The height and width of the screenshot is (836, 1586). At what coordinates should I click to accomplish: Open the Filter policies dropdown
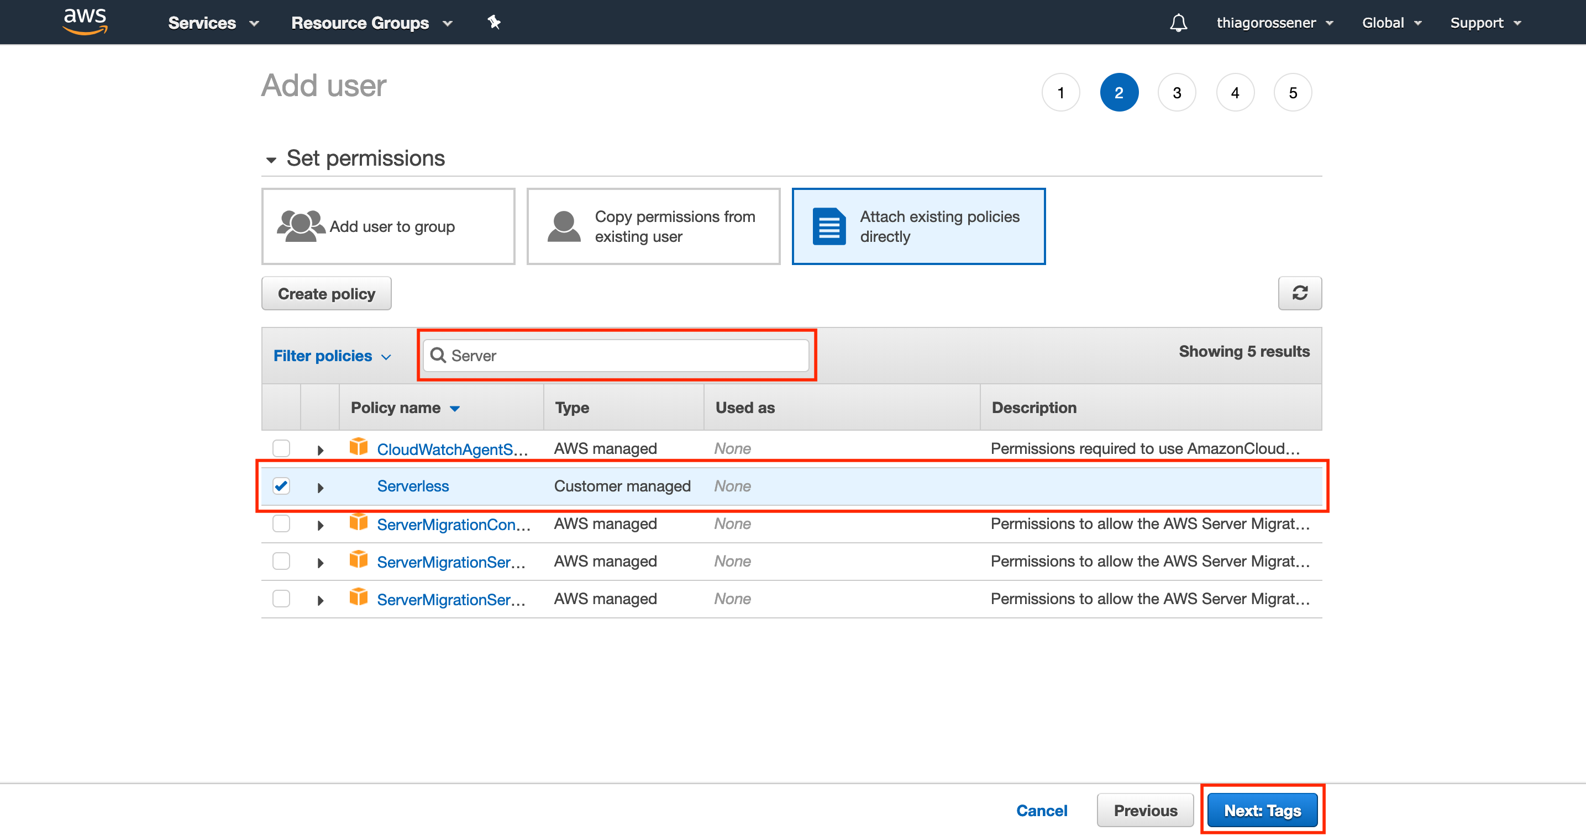(x=332, y=356)
